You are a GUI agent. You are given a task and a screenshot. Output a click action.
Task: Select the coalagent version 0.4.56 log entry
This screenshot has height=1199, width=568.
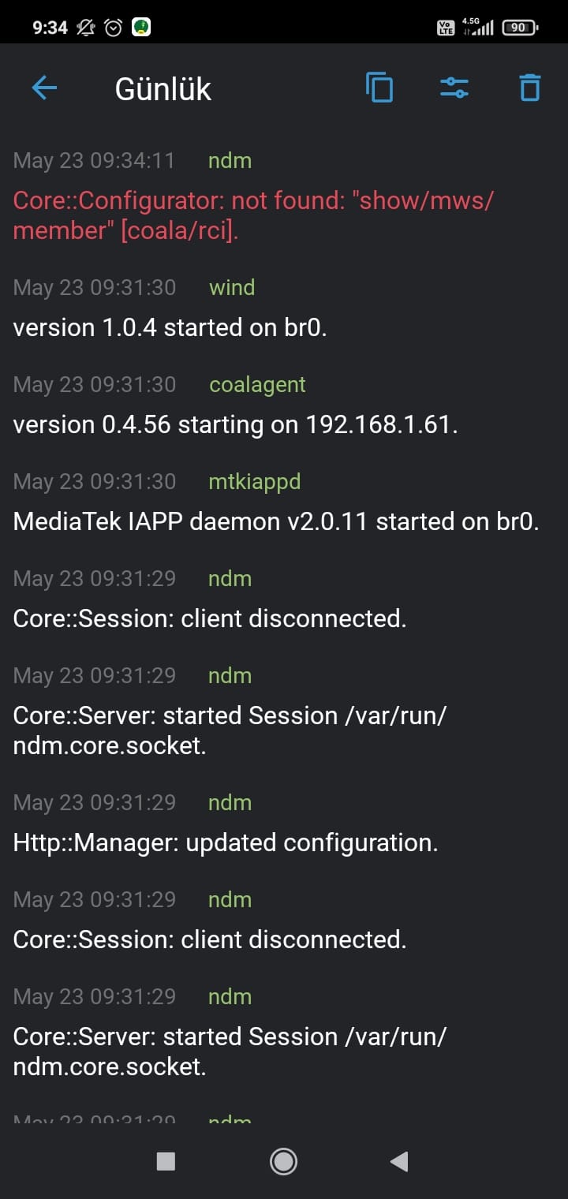pyautogui.click(x=284, y=405)
